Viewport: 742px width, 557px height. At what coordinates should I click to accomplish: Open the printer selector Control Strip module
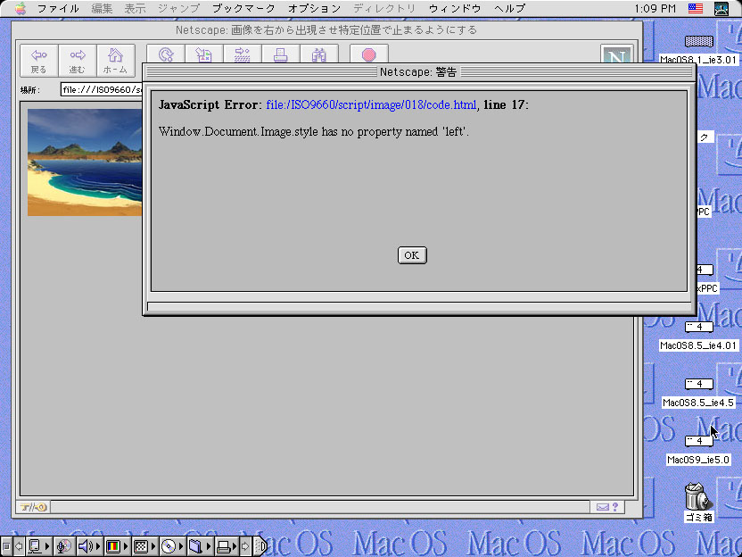click(x=225, y=545)
